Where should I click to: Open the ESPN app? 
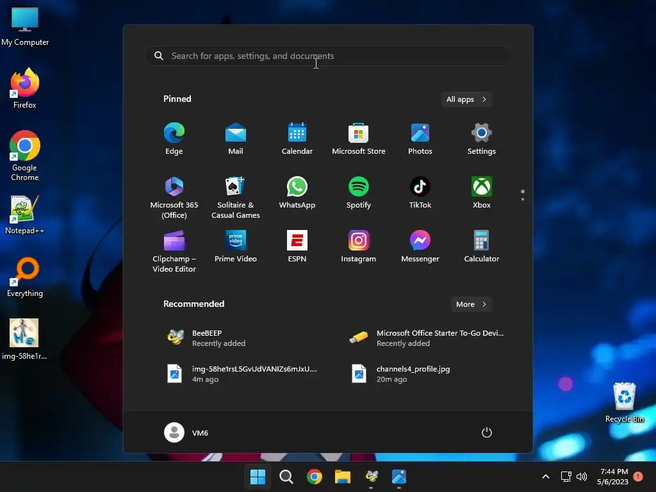(297, 246)
